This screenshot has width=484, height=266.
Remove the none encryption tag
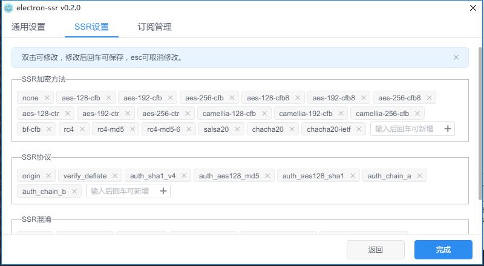(x=47, y=97)
